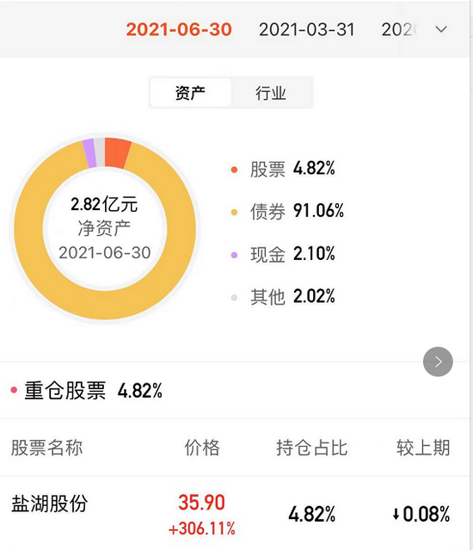Click the down arrow next to 0.08%

396,514
